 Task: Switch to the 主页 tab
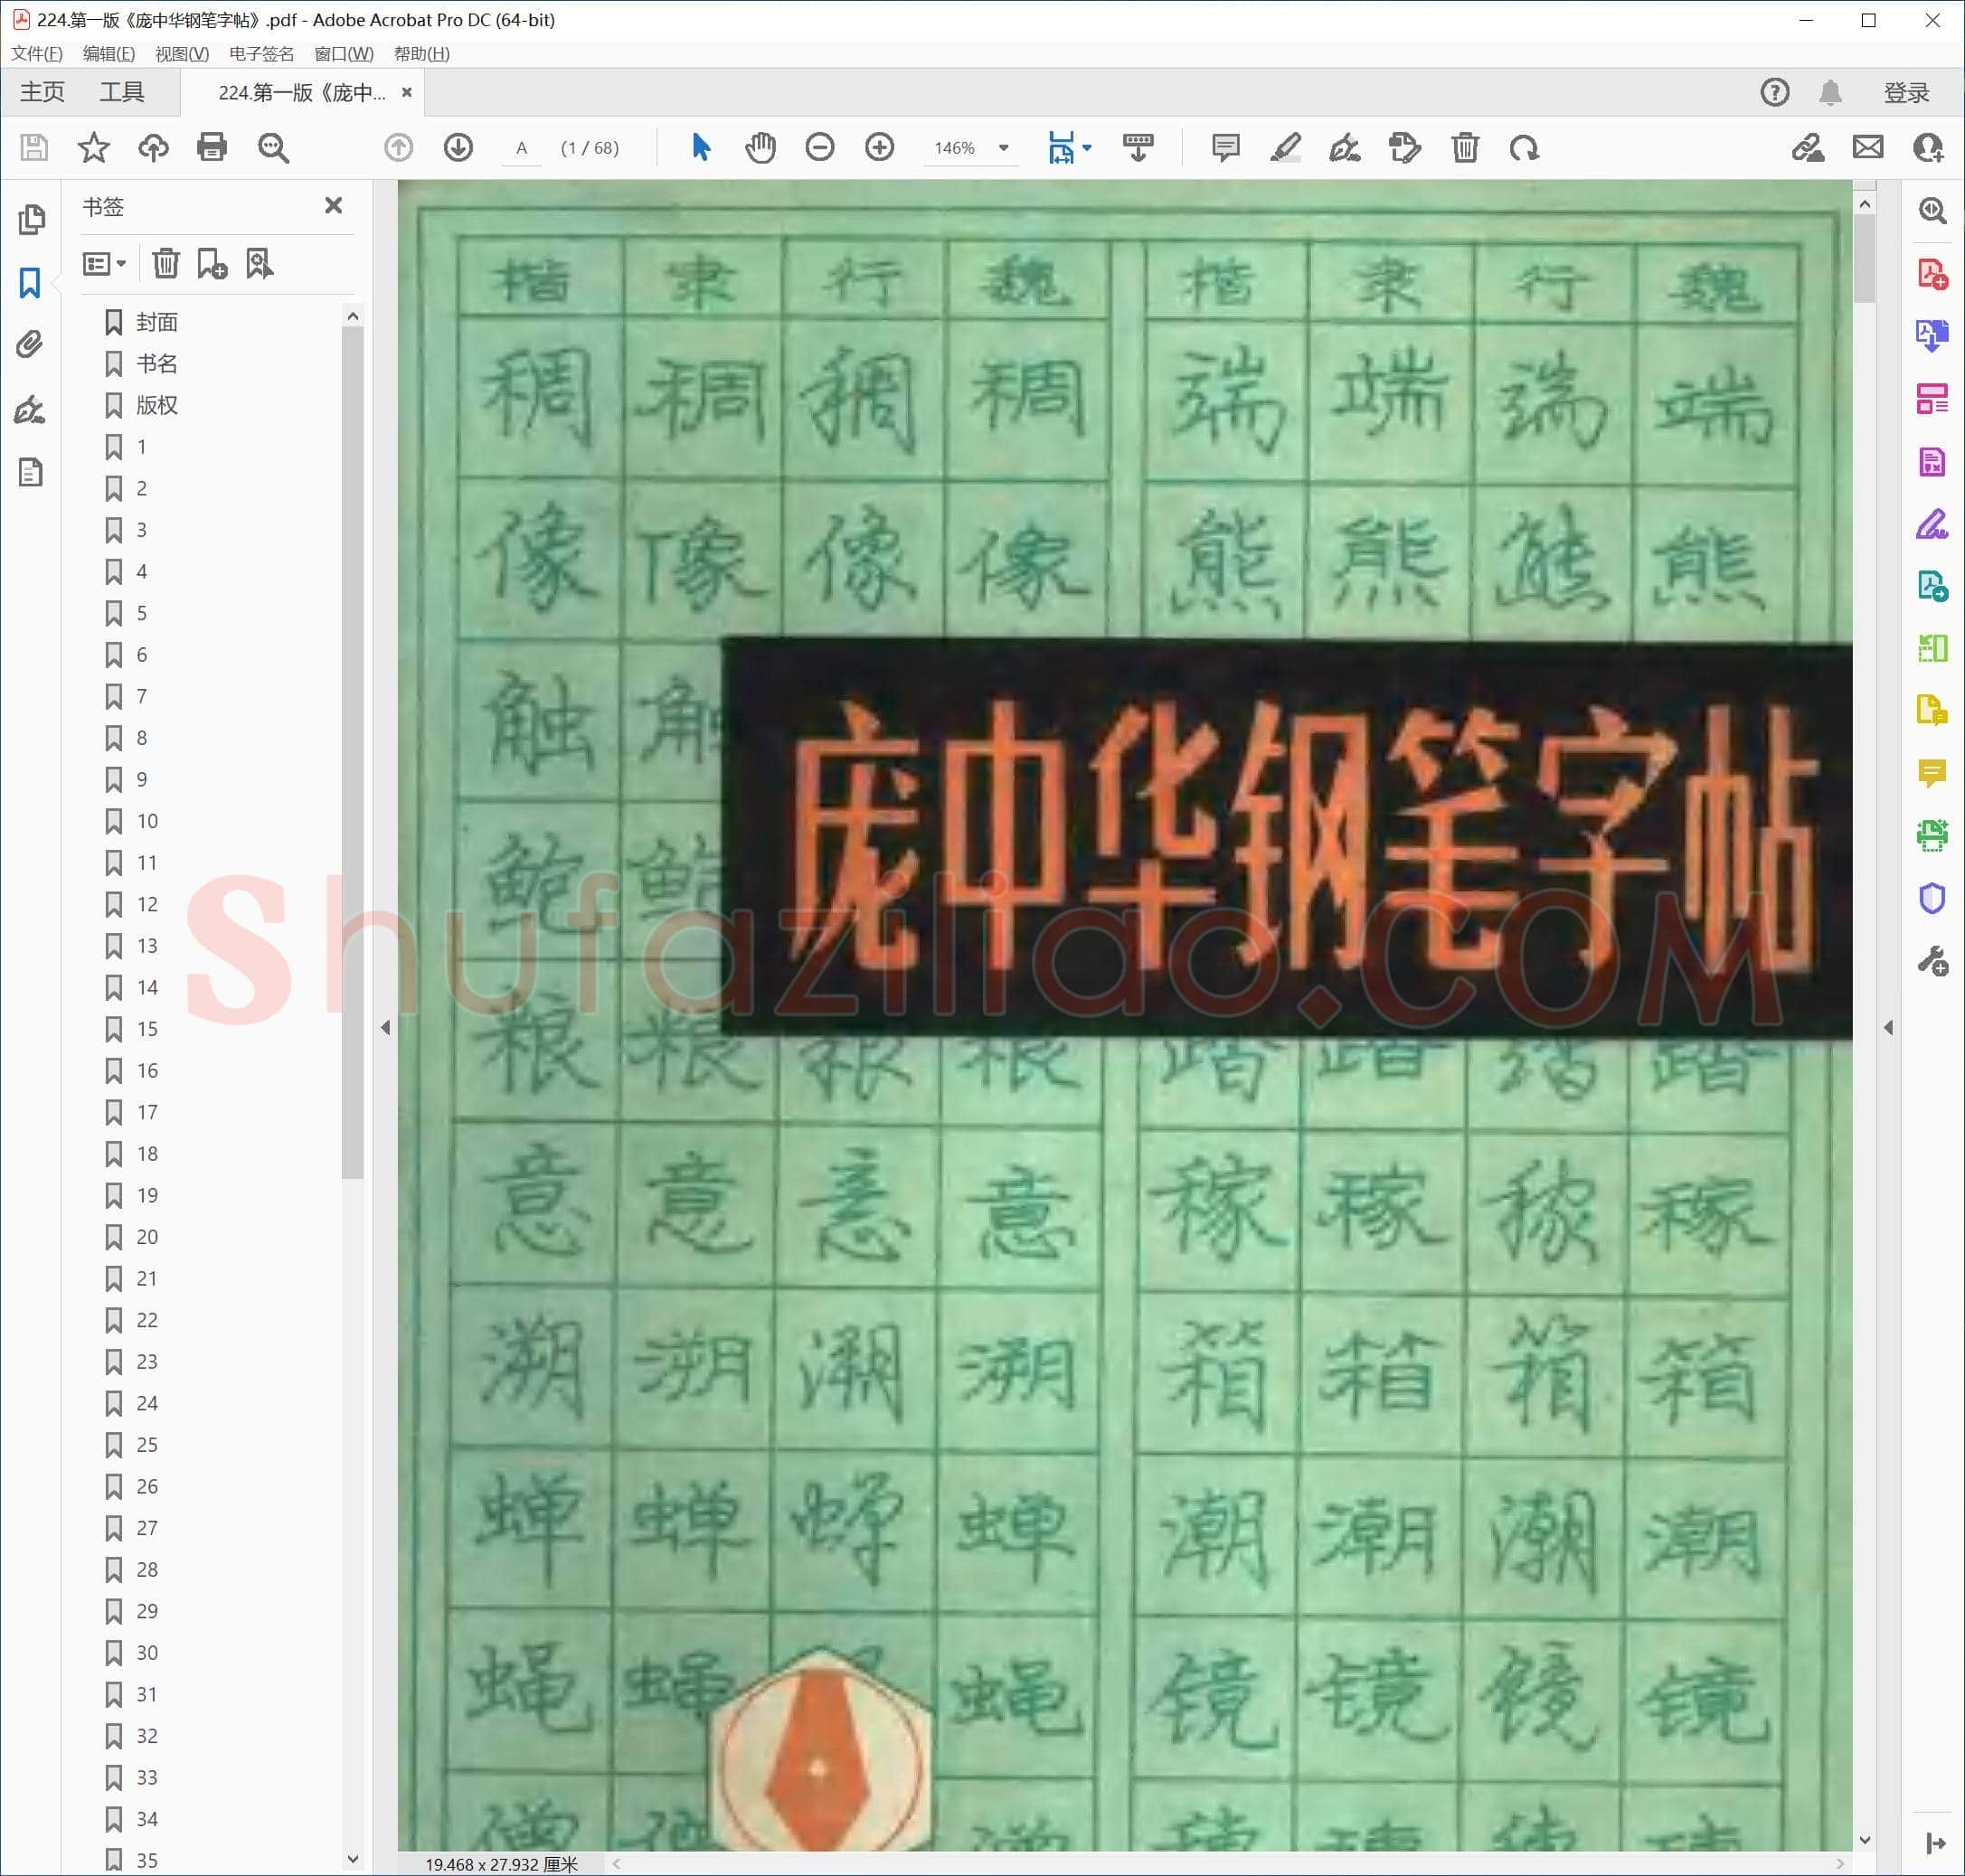42,93
